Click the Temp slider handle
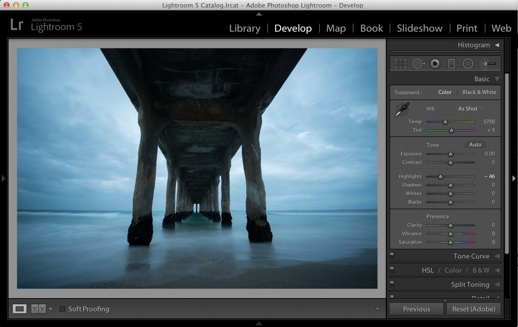 (x=445, y=122)
